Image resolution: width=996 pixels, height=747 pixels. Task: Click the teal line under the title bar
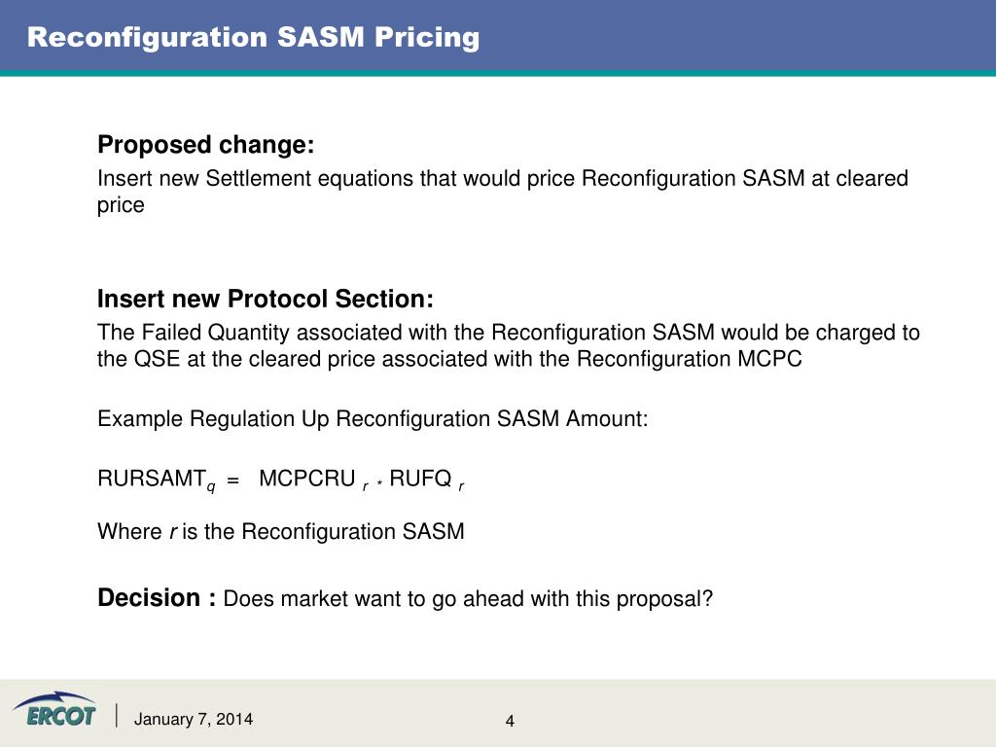pos(498,73)
